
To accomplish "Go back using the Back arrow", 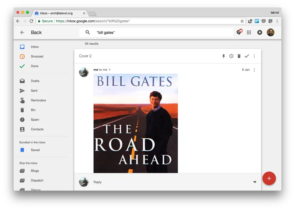I will 22,32.
